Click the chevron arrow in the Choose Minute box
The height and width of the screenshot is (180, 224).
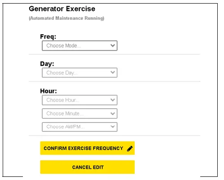pos(113,114)
